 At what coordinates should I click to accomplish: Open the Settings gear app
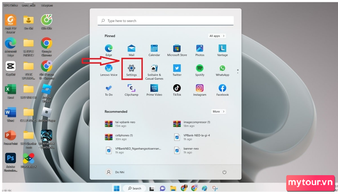(x=131, y=70)
